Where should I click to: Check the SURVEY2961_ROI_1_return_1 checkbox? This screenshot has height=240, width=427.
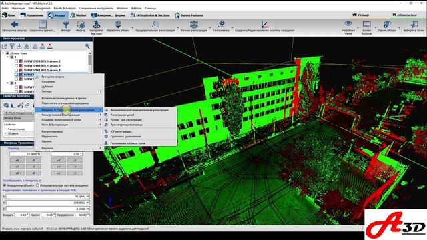[16, 70]
